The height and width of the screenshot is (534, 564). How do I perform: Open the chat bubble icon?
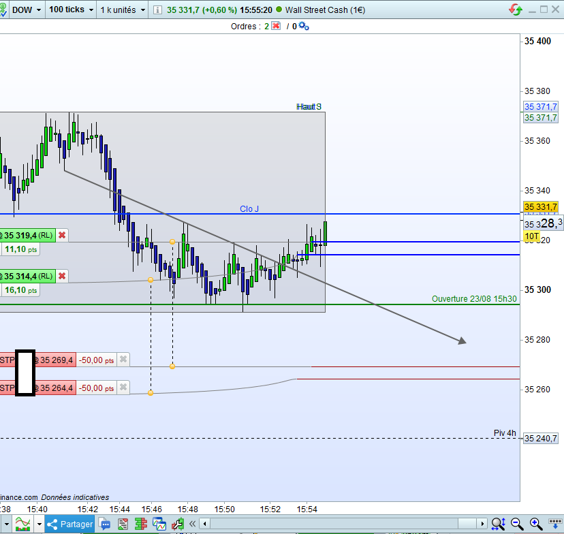(105, 524)
